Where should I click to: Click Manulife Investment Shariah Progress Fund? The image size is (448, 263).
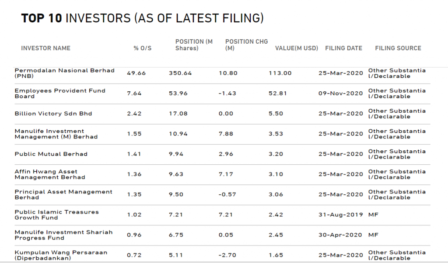[x=64, y=235]
